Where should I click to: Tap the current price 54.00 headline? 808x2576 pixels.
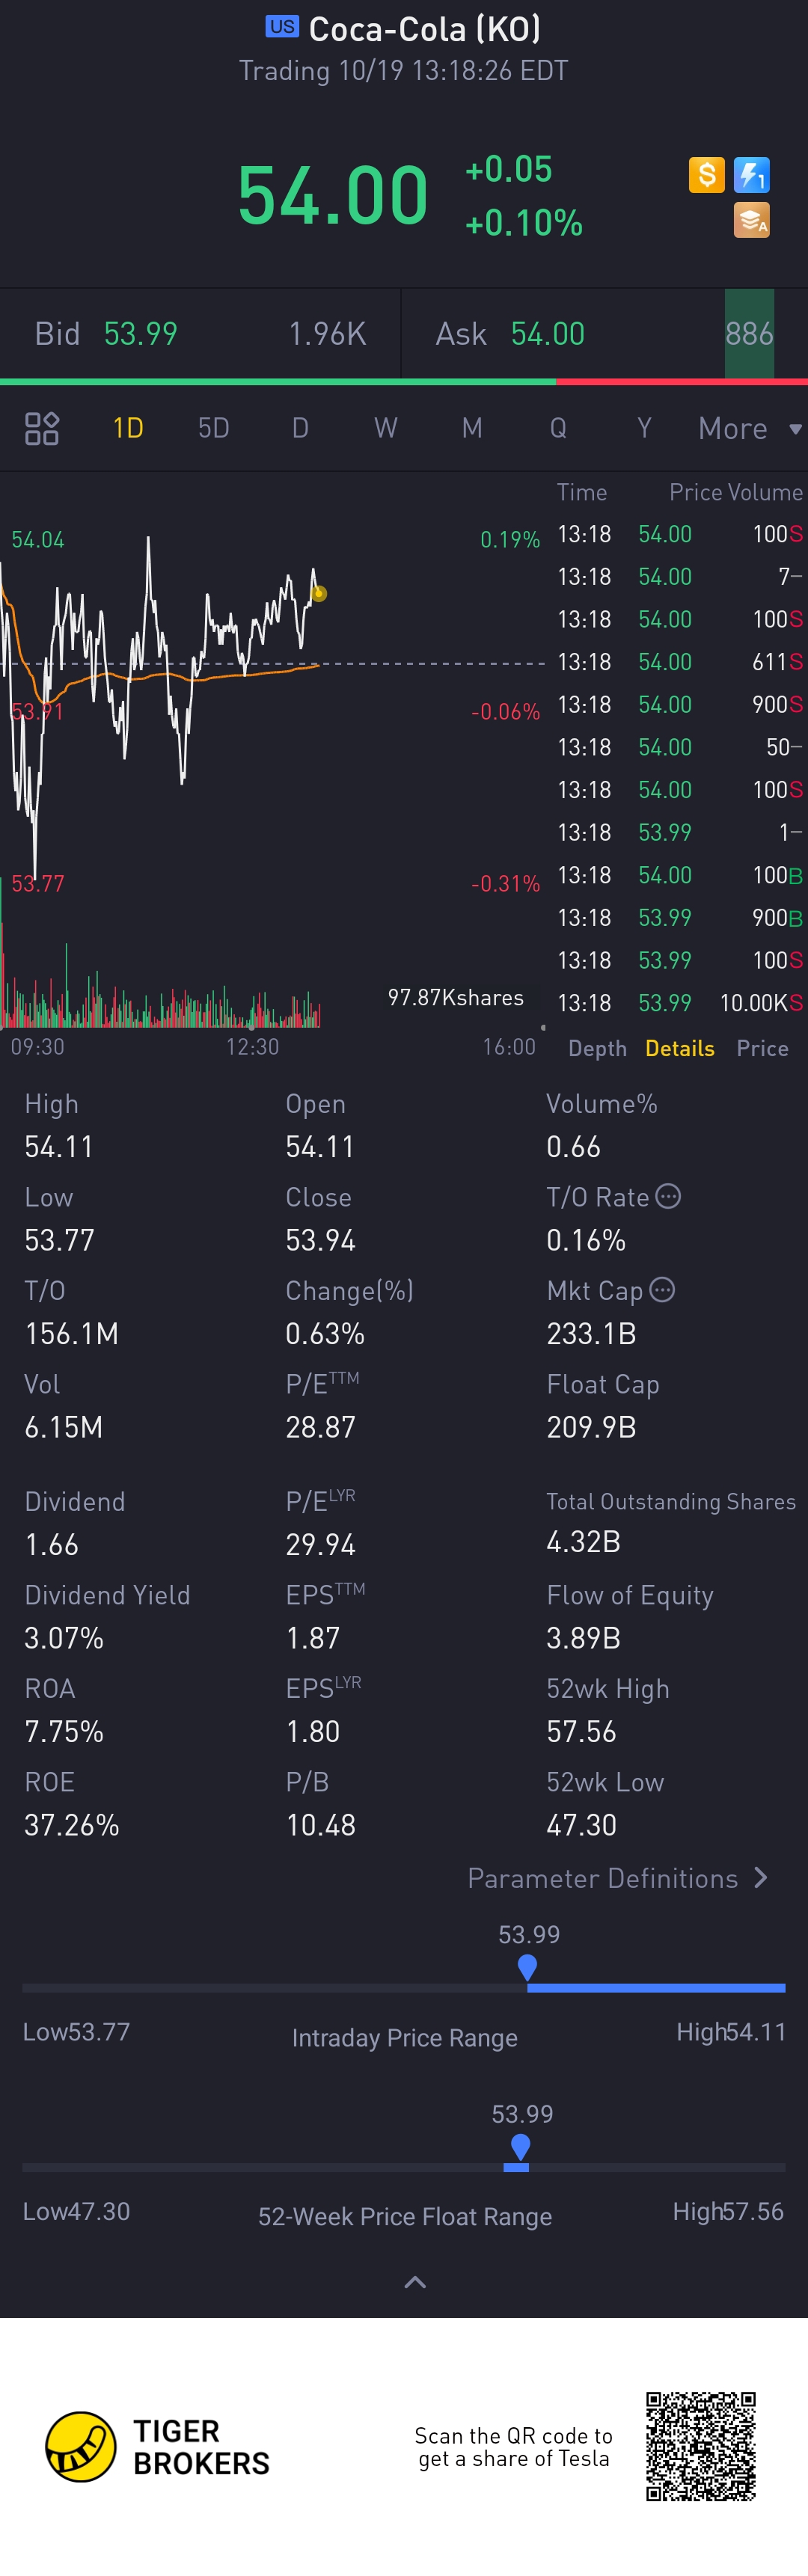[x=333, y=195]
